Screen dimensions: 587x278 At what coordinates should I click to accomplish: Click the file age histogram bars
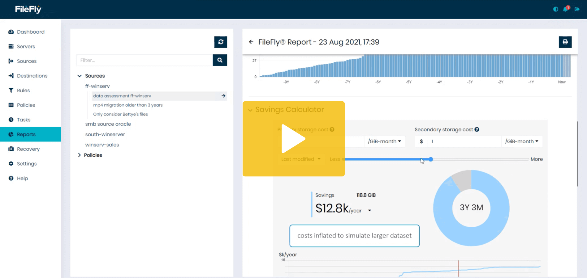click(415, 66)
